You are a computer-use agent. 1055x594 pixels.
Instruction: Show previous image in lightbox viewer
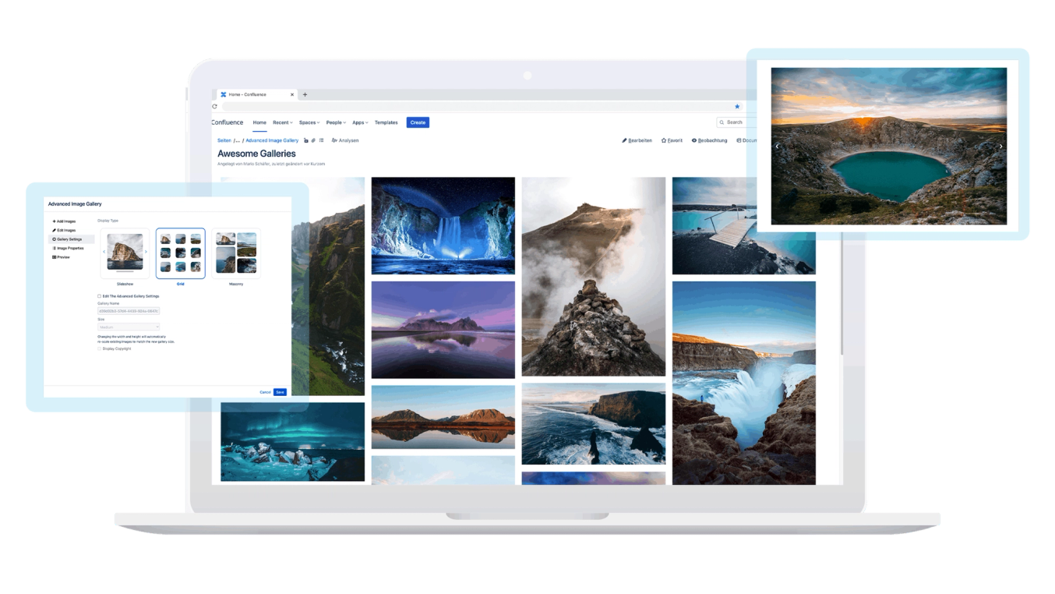777,146
